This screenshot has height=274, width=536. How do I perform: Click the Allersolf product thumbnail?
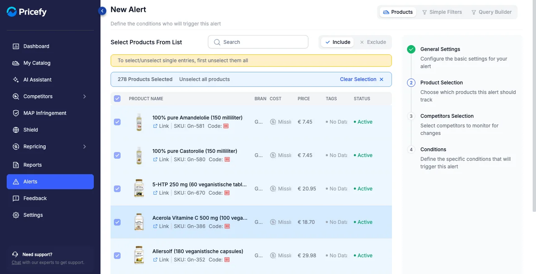[139, 256]
